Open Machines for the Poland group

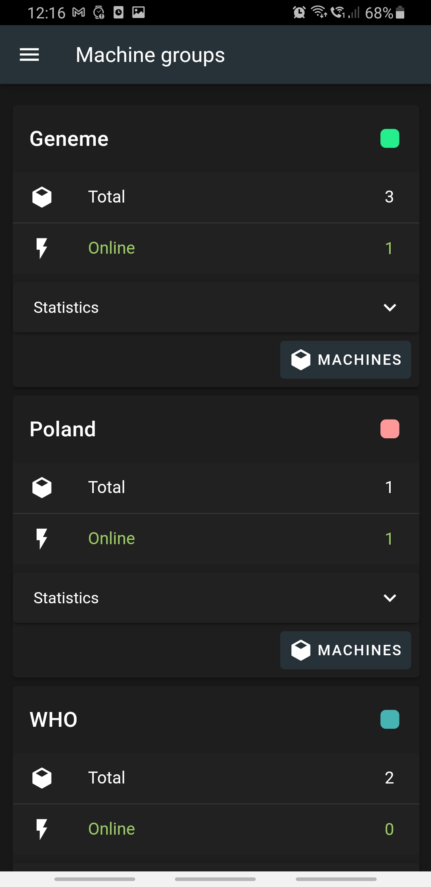pos(346,650)
